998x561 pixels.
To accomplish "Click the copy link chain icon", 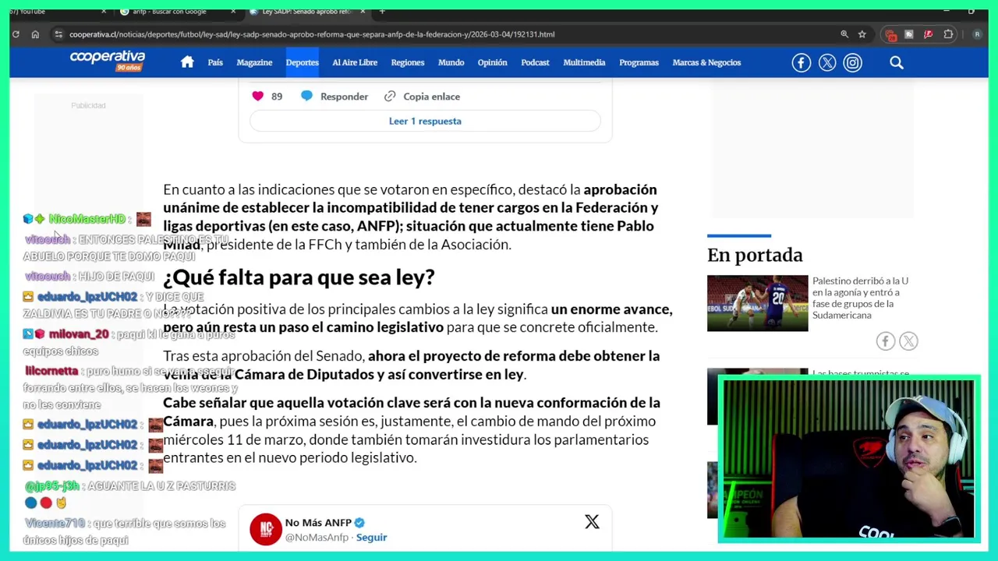I will (390, 96).
